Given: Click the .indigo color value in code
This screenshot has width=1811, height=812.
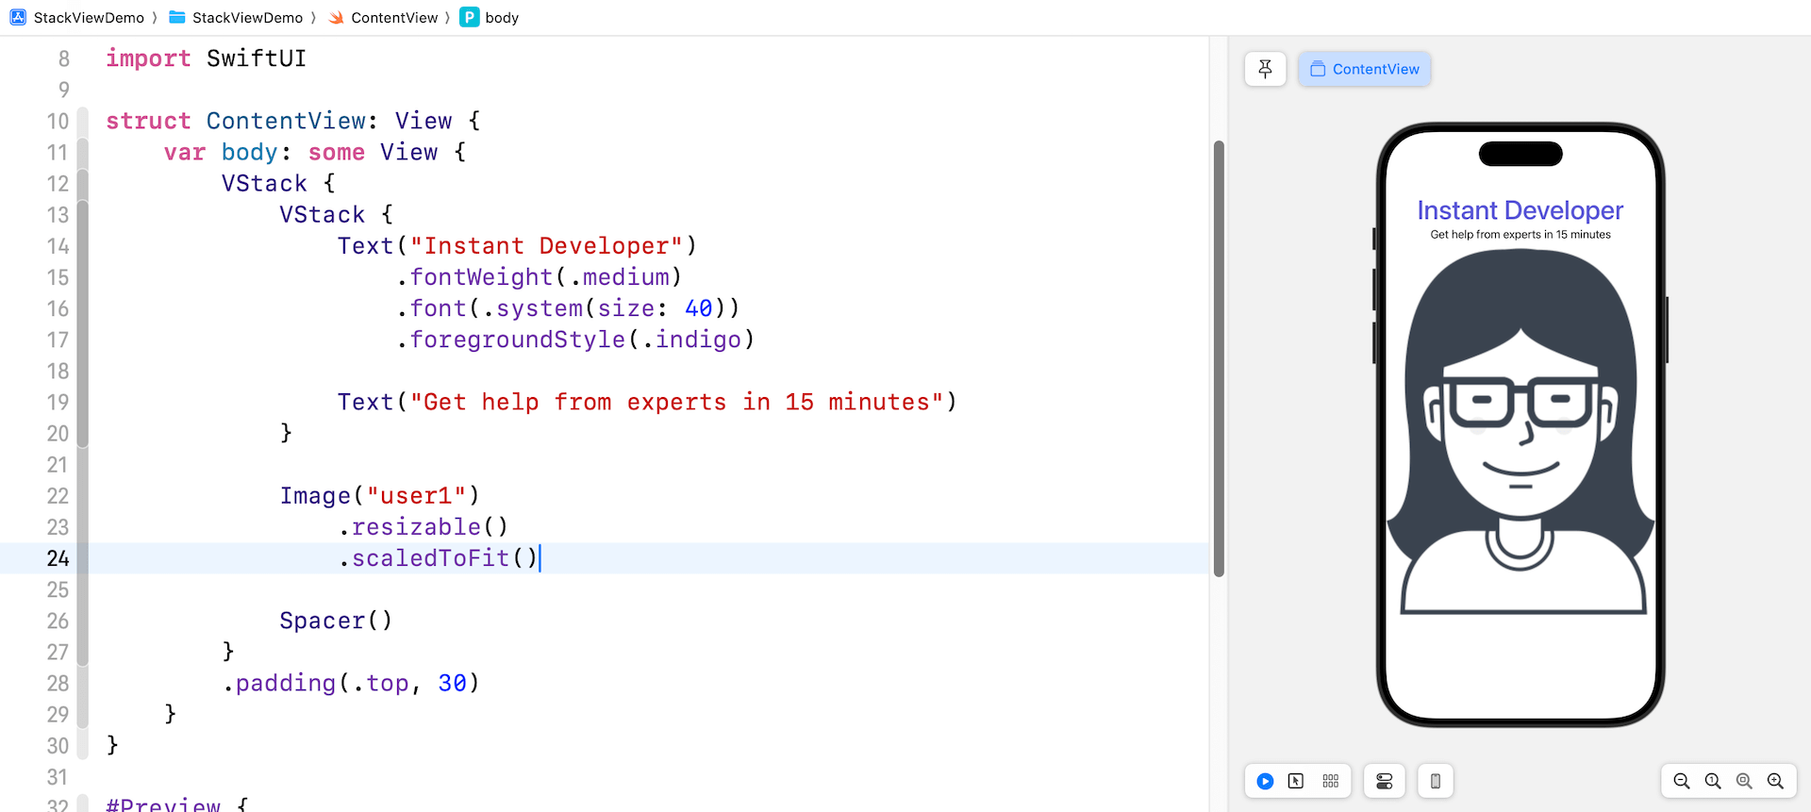Looking at the screenshot, I should click(697, 340).
